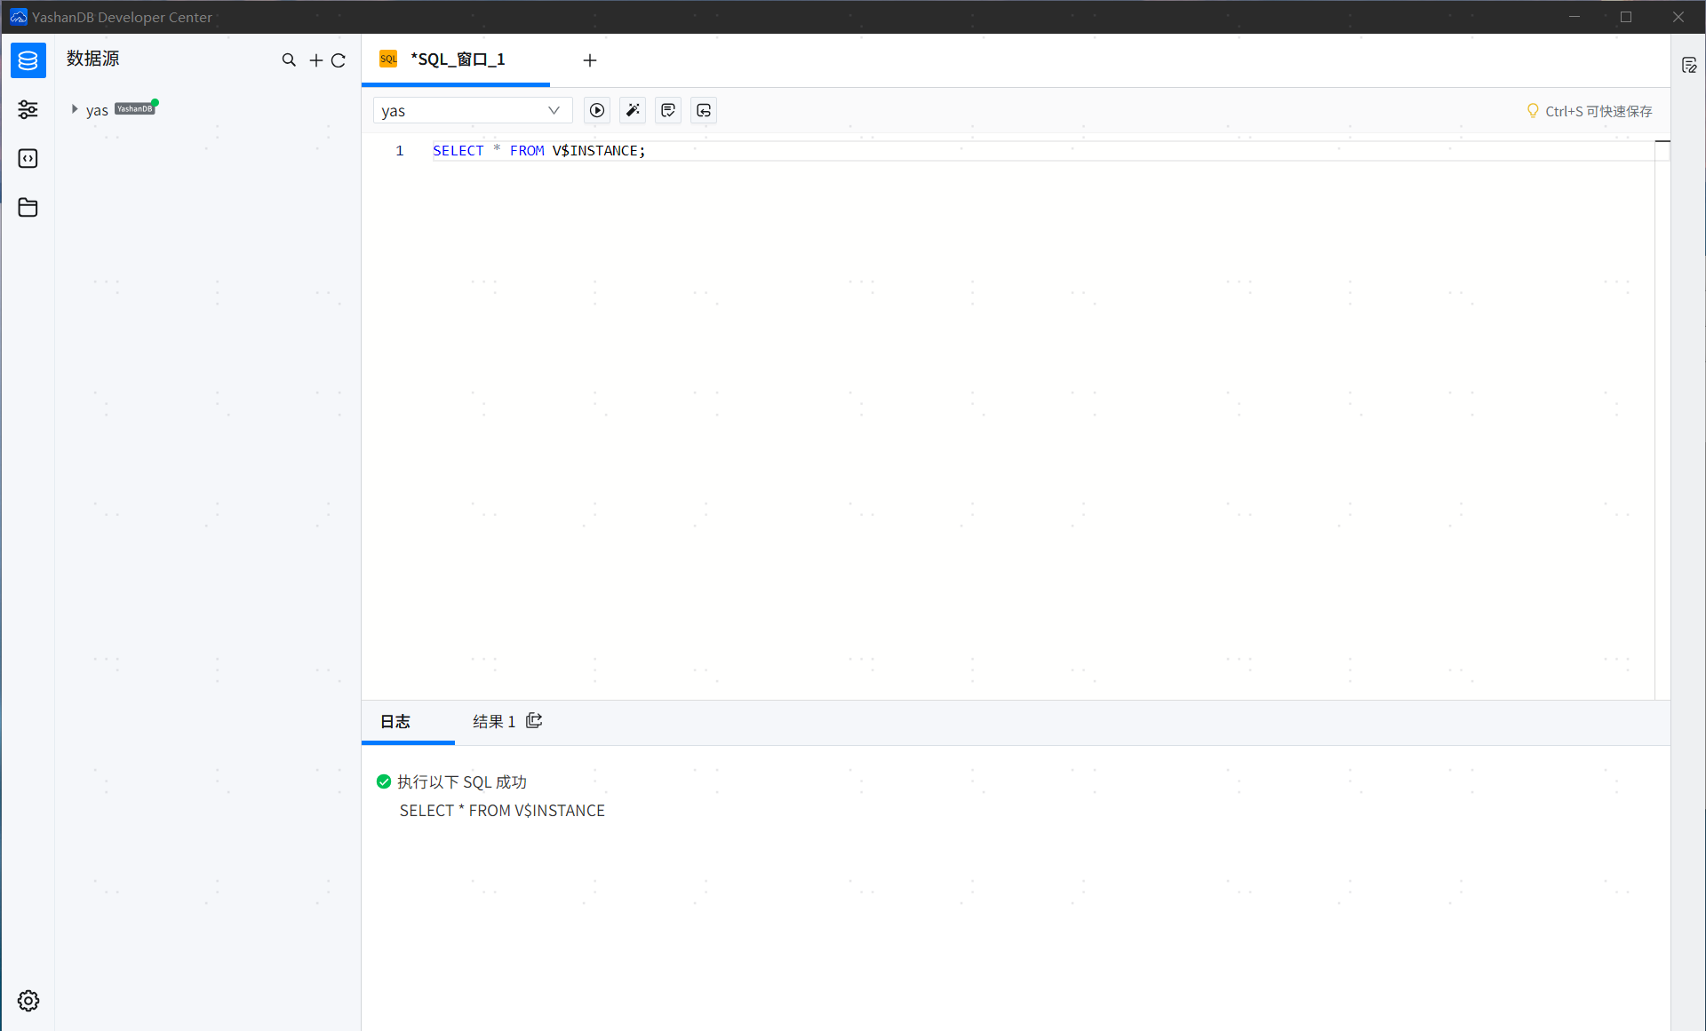This screenshot has height=1031, width=1706.
Task: Click the lightbulb hint icon
Action: (1533, 111)
